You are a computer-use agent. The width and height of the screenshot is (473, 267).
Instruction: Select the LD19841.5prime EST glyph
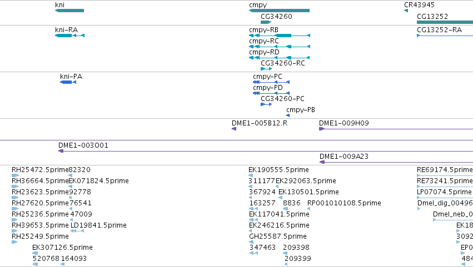point(77,231)
